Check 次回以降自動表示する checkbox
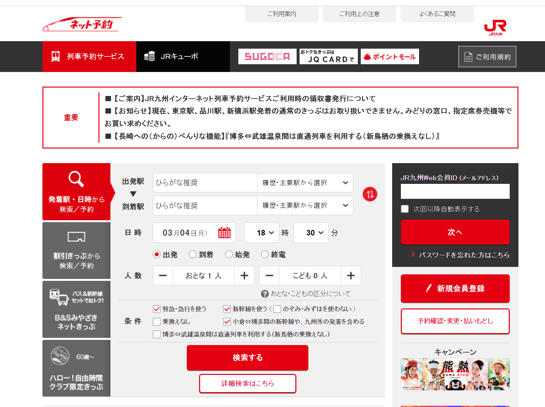The width and height of the screenshot is (545, 407). click(405, 209)
